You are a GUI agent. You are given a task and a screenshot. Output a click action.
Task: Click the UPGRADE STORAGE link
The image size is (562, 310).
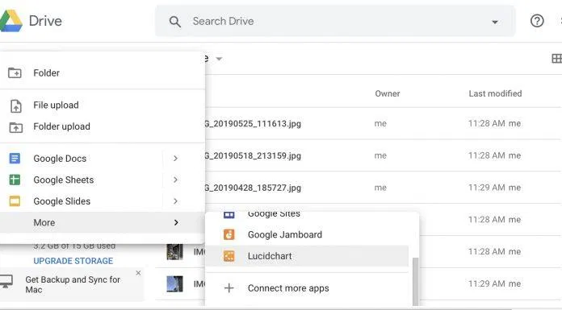click(73, 261)
